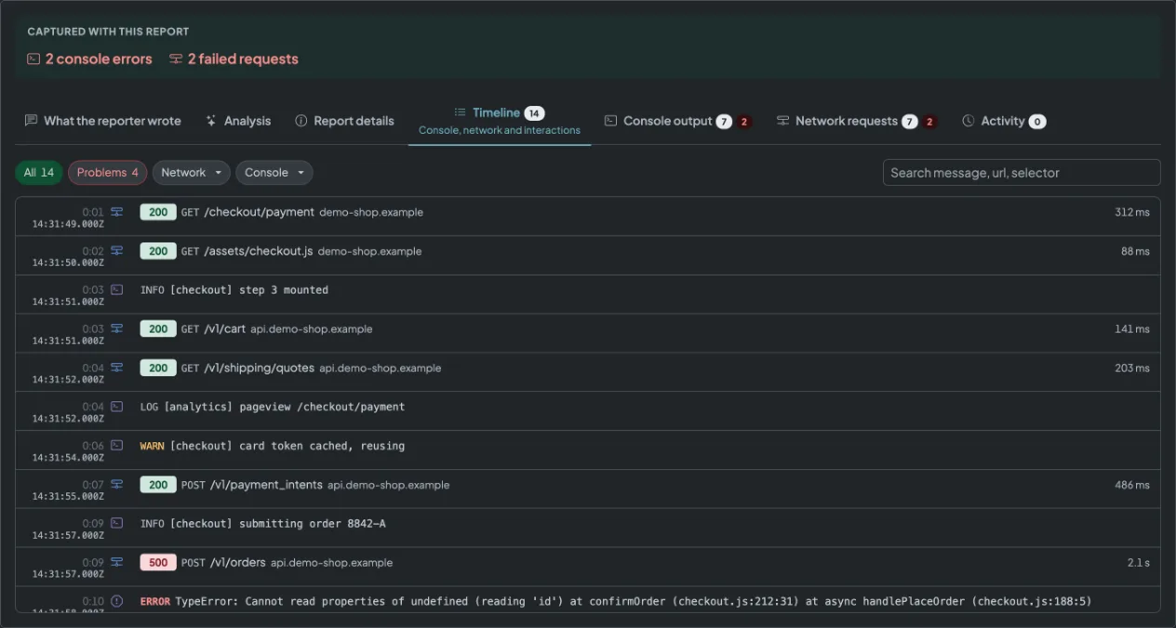Open the 2 console errors link
The image size is (1176, 628).
click(89, 59)
